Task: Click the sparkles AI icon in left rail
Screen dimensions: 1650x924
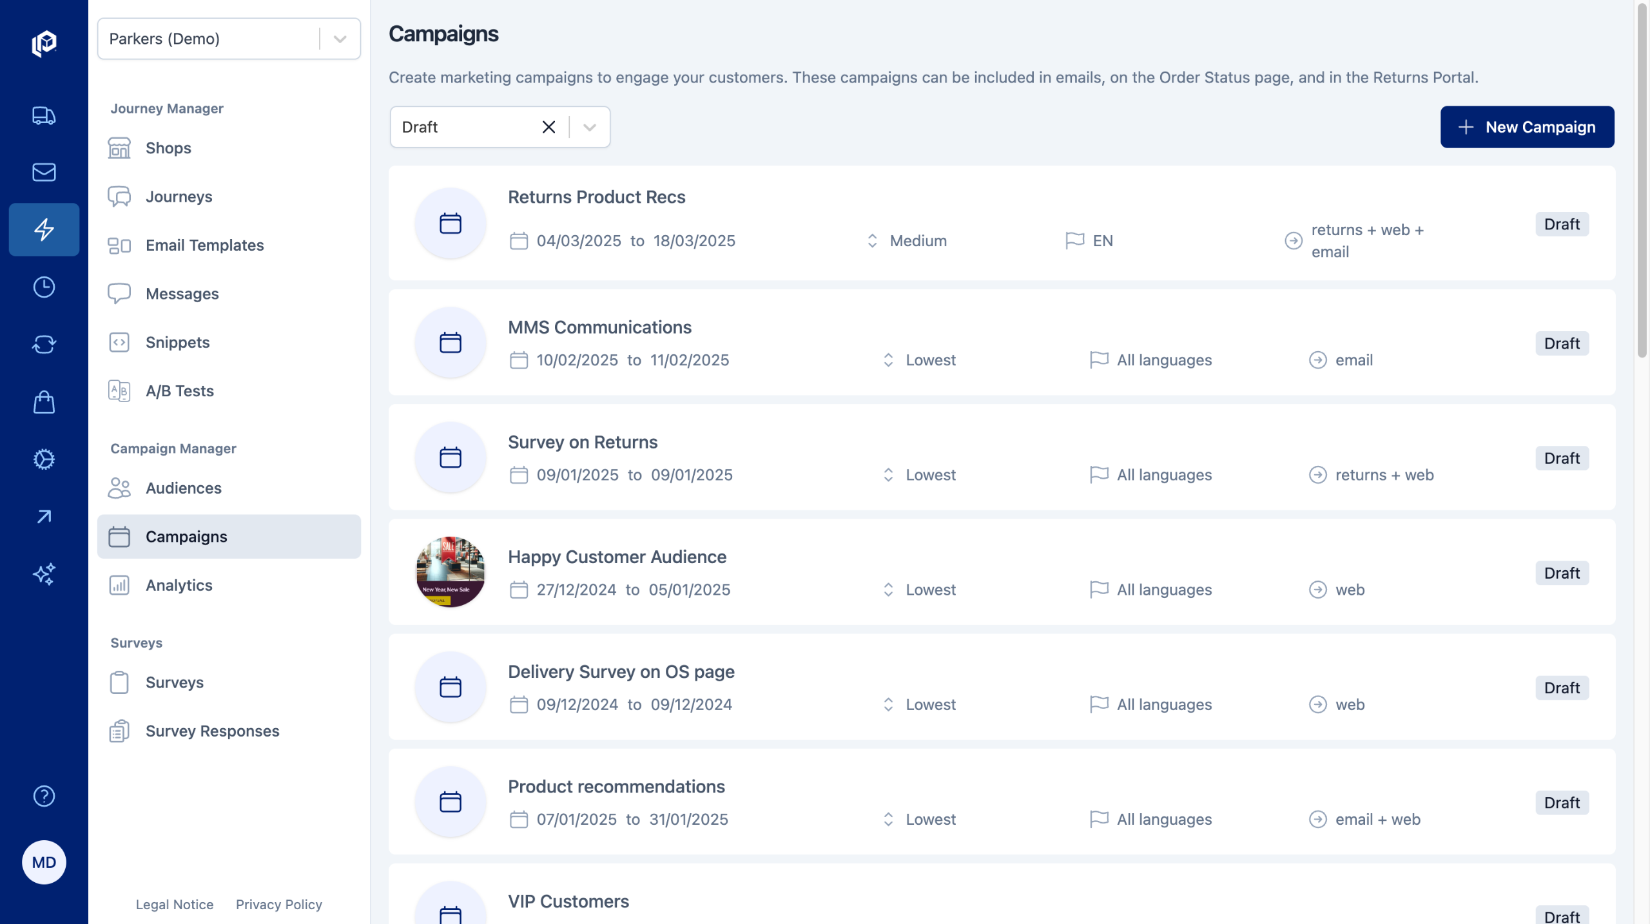Action: 44,574
